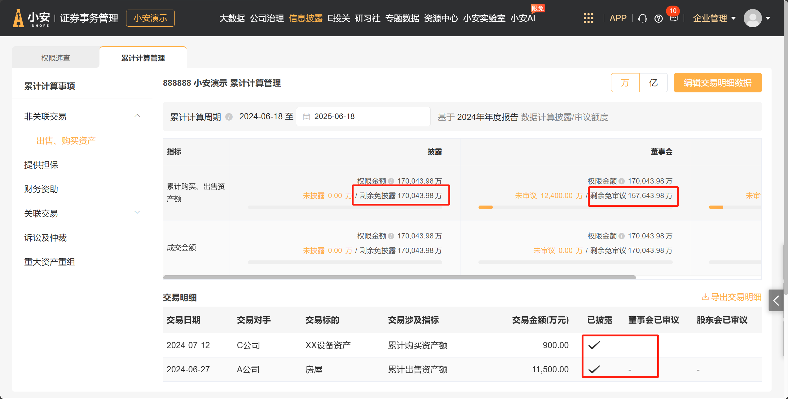Click the 小安 INHOPE logo
788x399 pixels.
coord(31,18)
